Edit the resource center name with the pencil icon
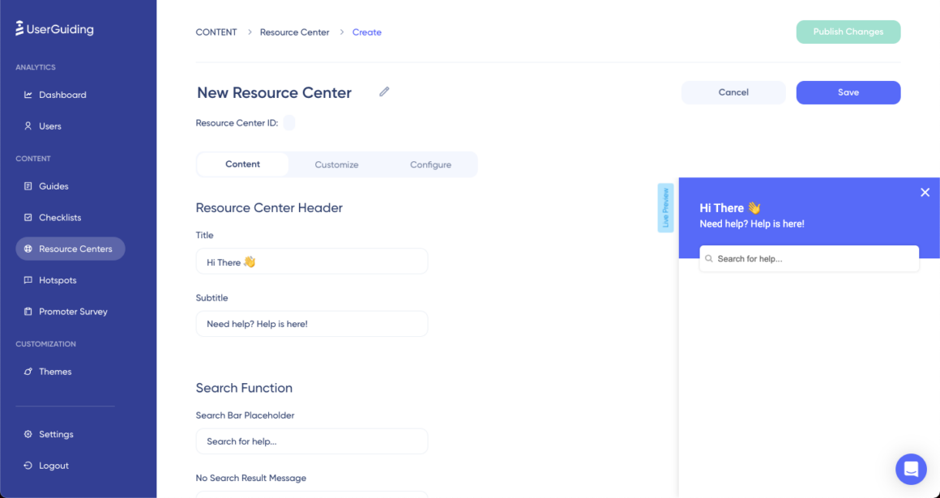Image resolution: width=940 pixels, height=498 pixels. pyautogui.click(x=384, y=92)
